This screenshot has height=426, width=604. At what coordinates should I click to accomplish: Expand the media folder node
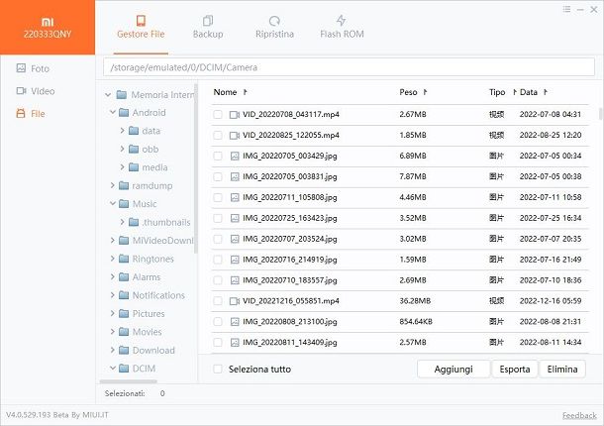coord(122,166)
